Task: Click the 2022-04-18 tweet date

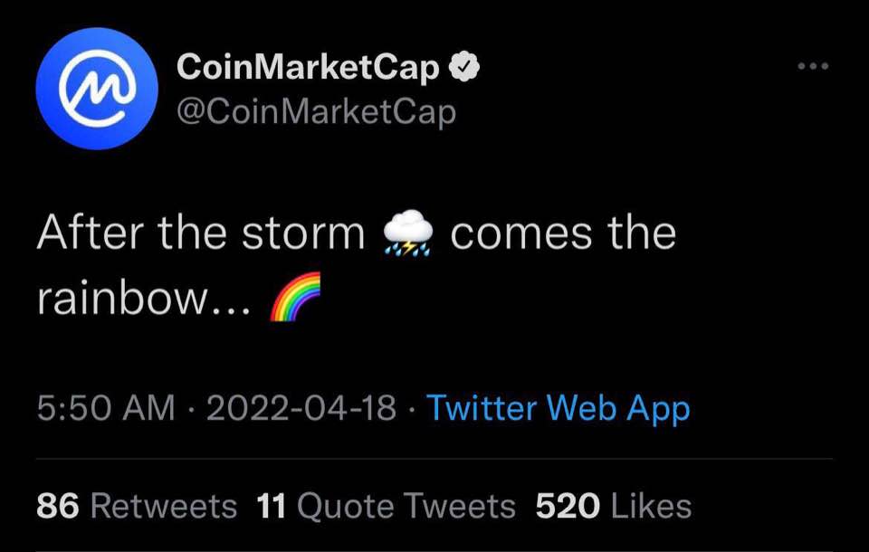Action: [301, 408]
